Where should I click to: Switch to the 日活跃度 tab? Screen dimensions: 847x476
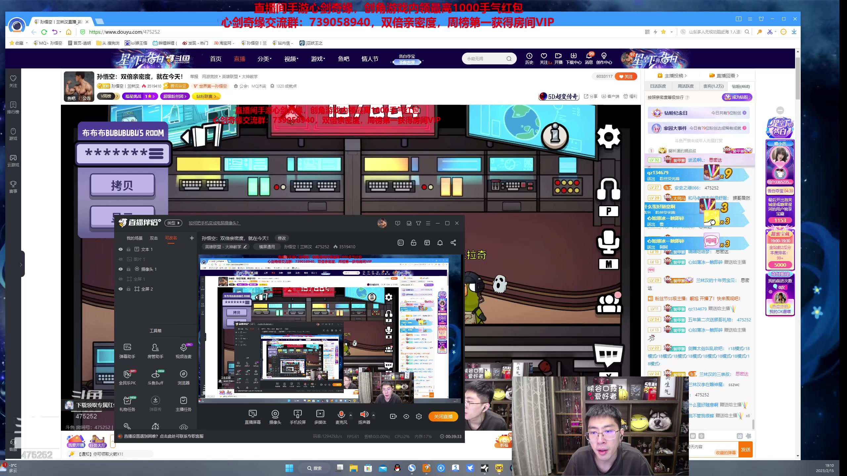tap(658, 86)
